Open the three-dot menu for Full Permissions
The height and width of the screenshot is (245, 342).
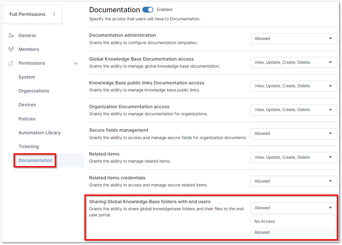54,14
